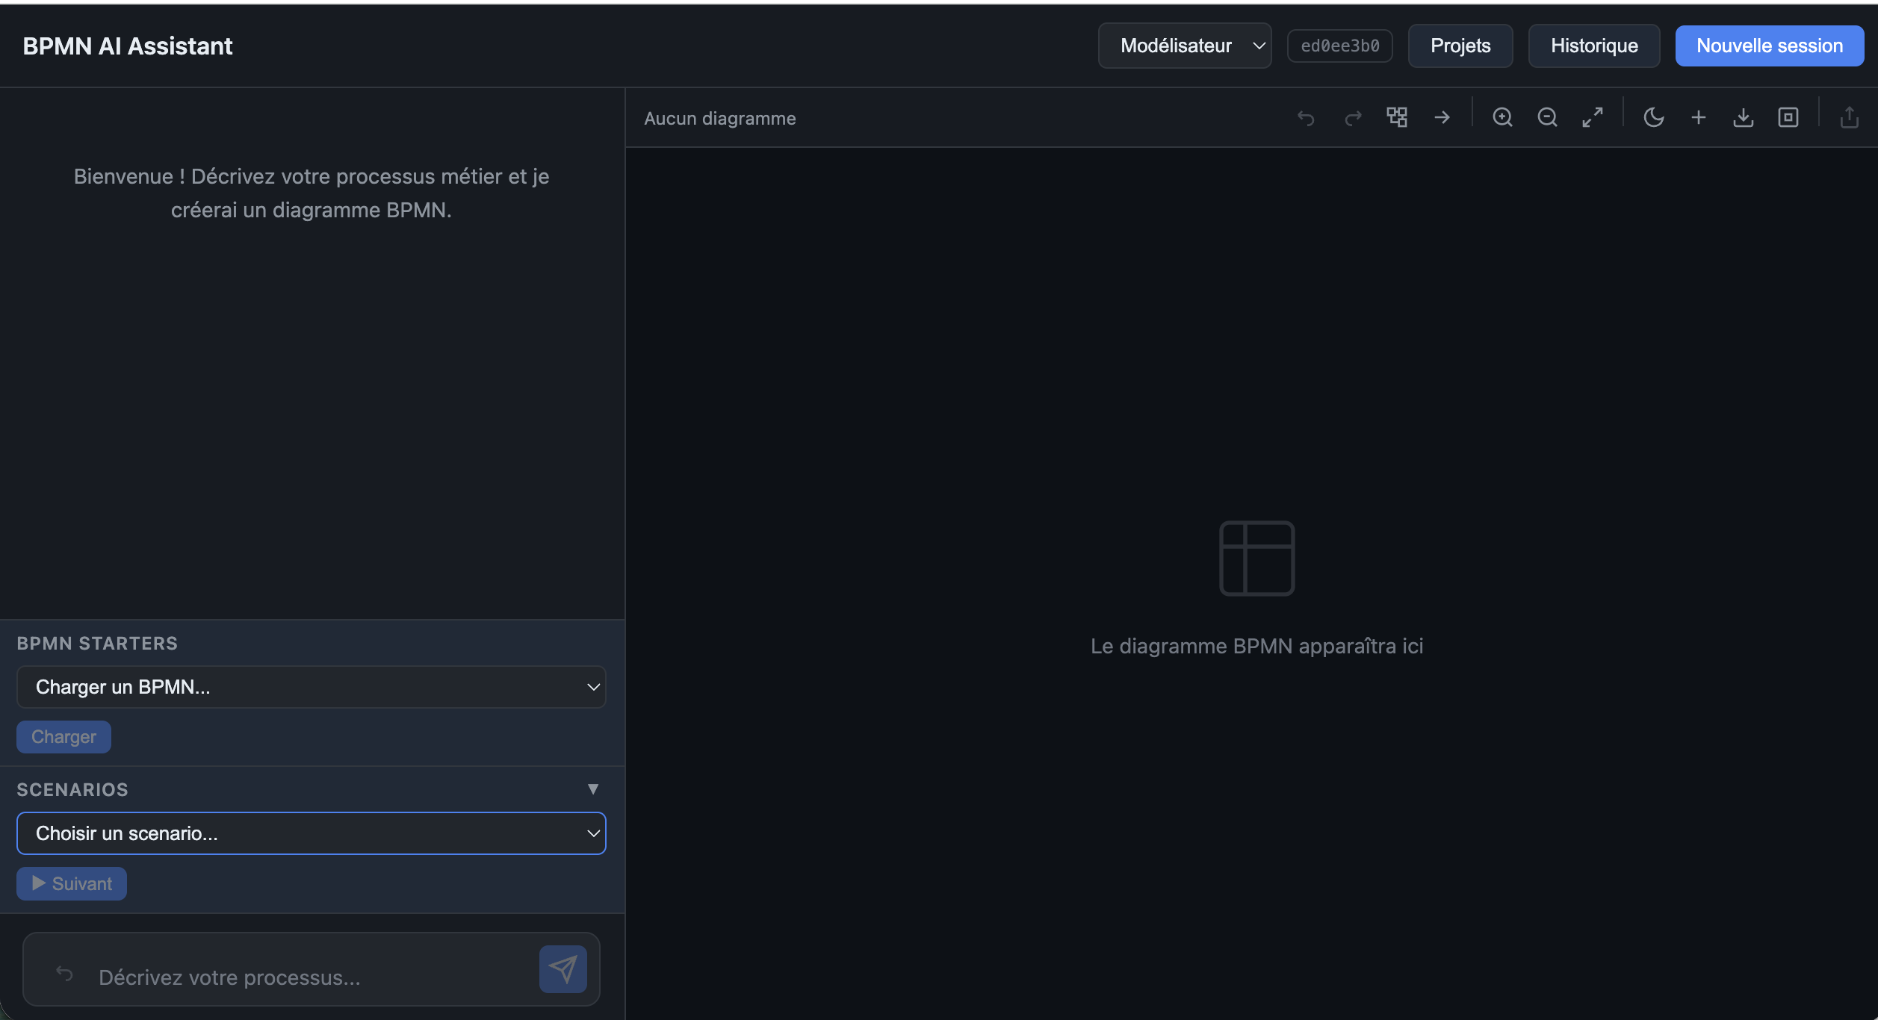Click the redo icon in diagram toolbar
Viewport: 1878px width, 1020px height.
[1353, 118]
